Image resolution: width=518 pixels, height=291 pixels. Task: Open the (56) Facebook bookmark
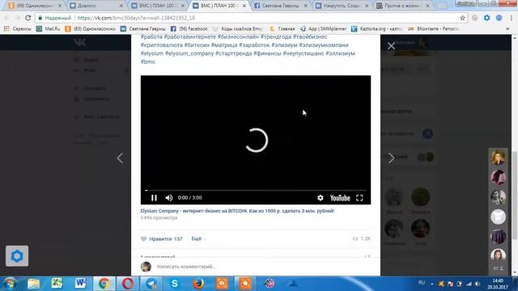[189, 29]
